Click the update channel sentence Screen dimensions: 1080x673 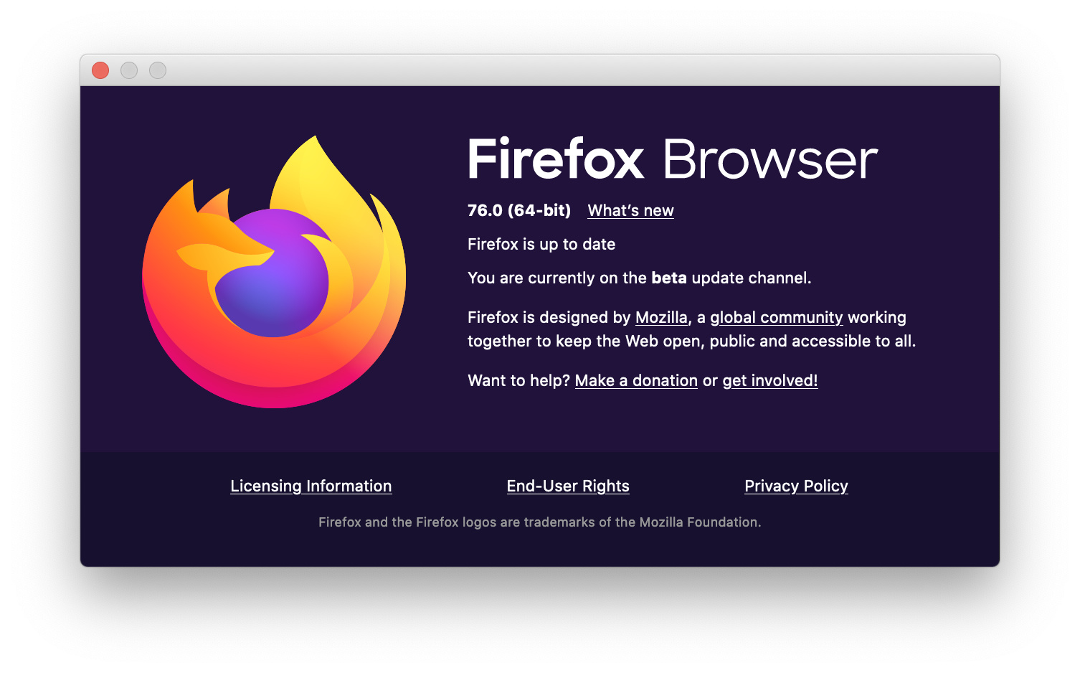[x=640, y=278]
